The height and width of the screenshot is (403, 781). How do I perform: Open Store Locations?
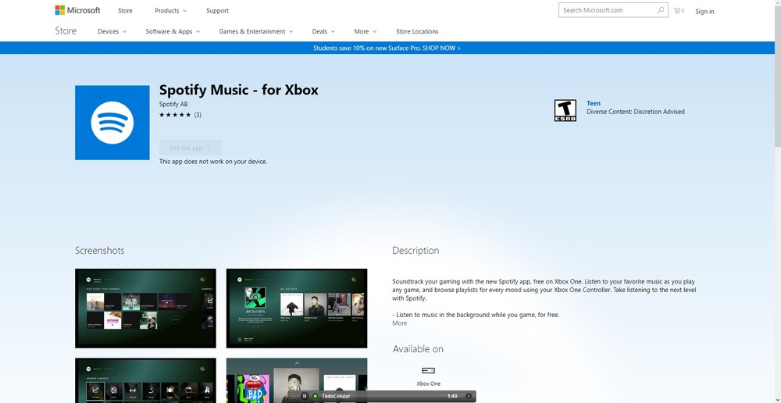pyautogui.click(x=417, y=31)
